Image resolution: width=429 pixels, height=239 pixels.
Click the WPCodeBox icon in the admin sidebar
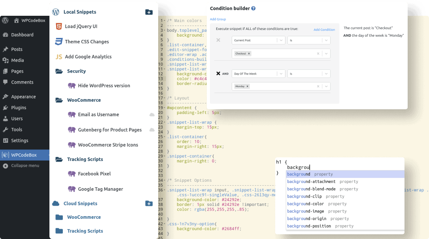pos(6,155)
